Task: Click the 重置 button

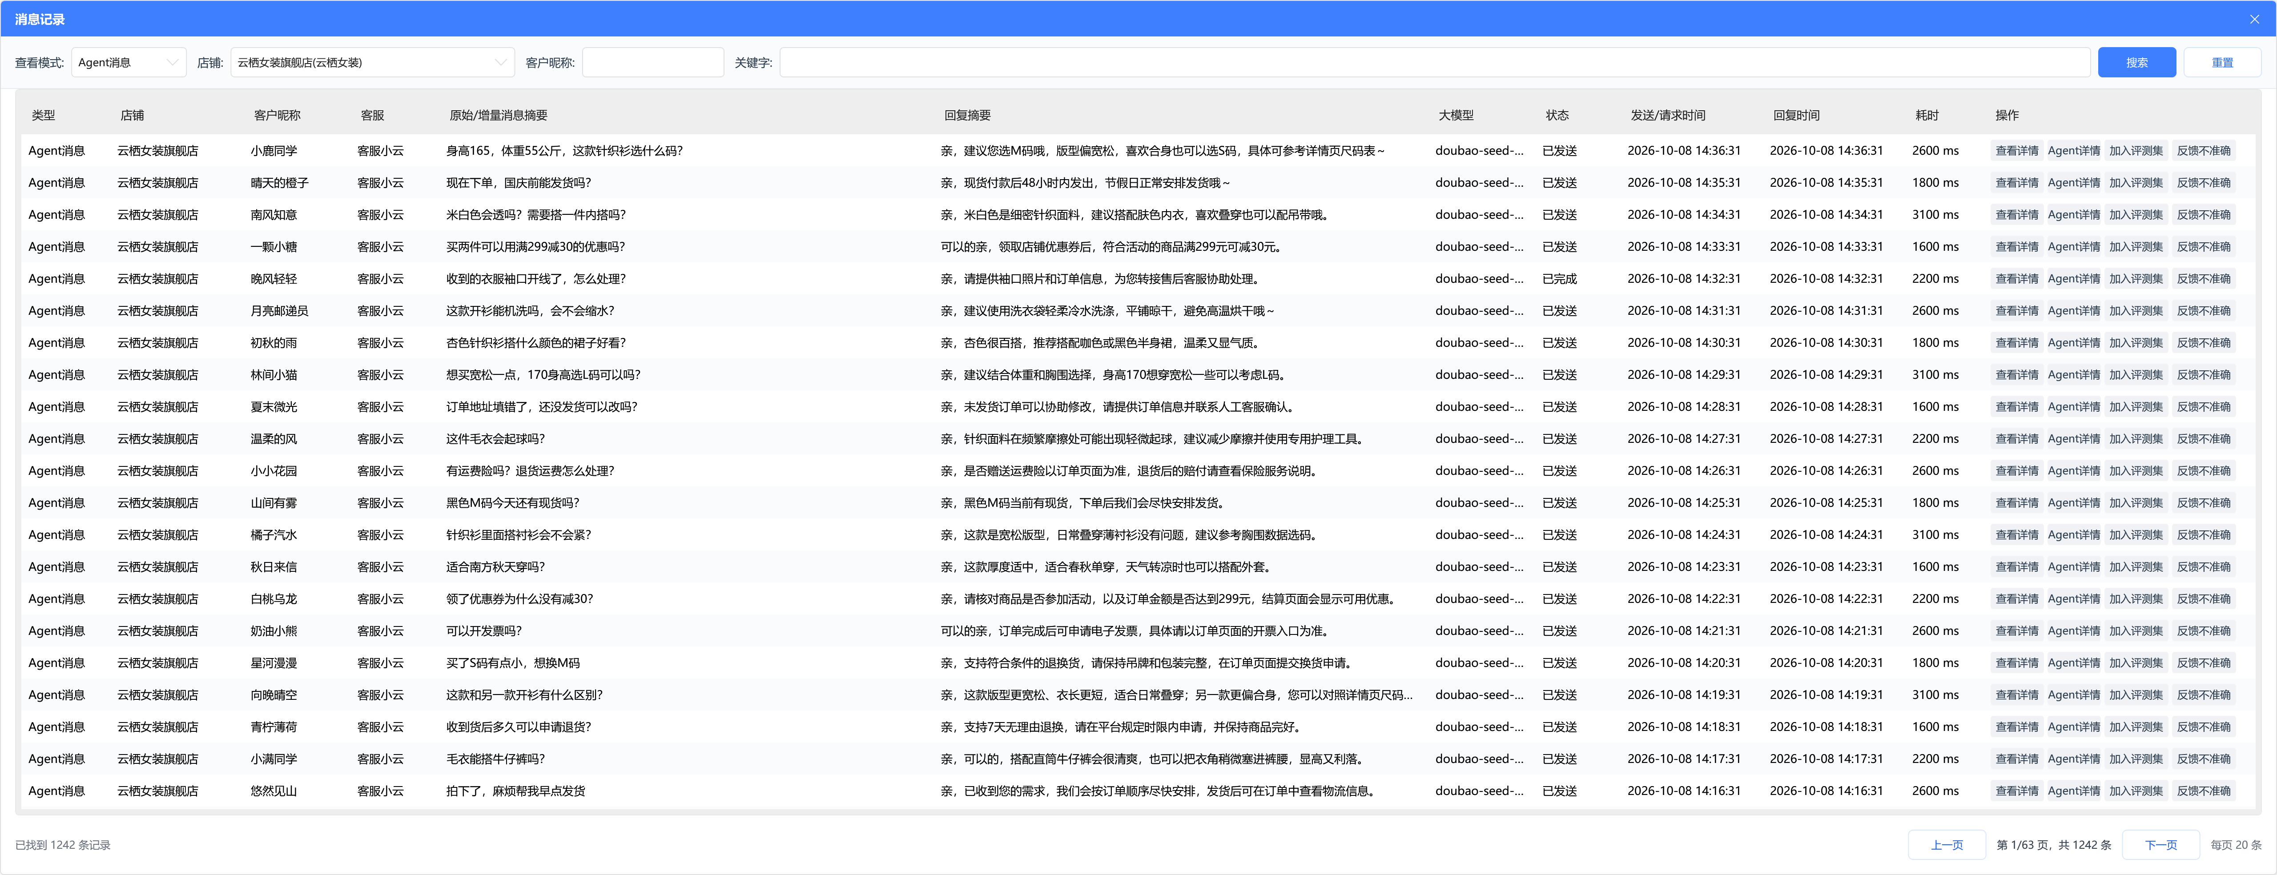Action: 2222,63
